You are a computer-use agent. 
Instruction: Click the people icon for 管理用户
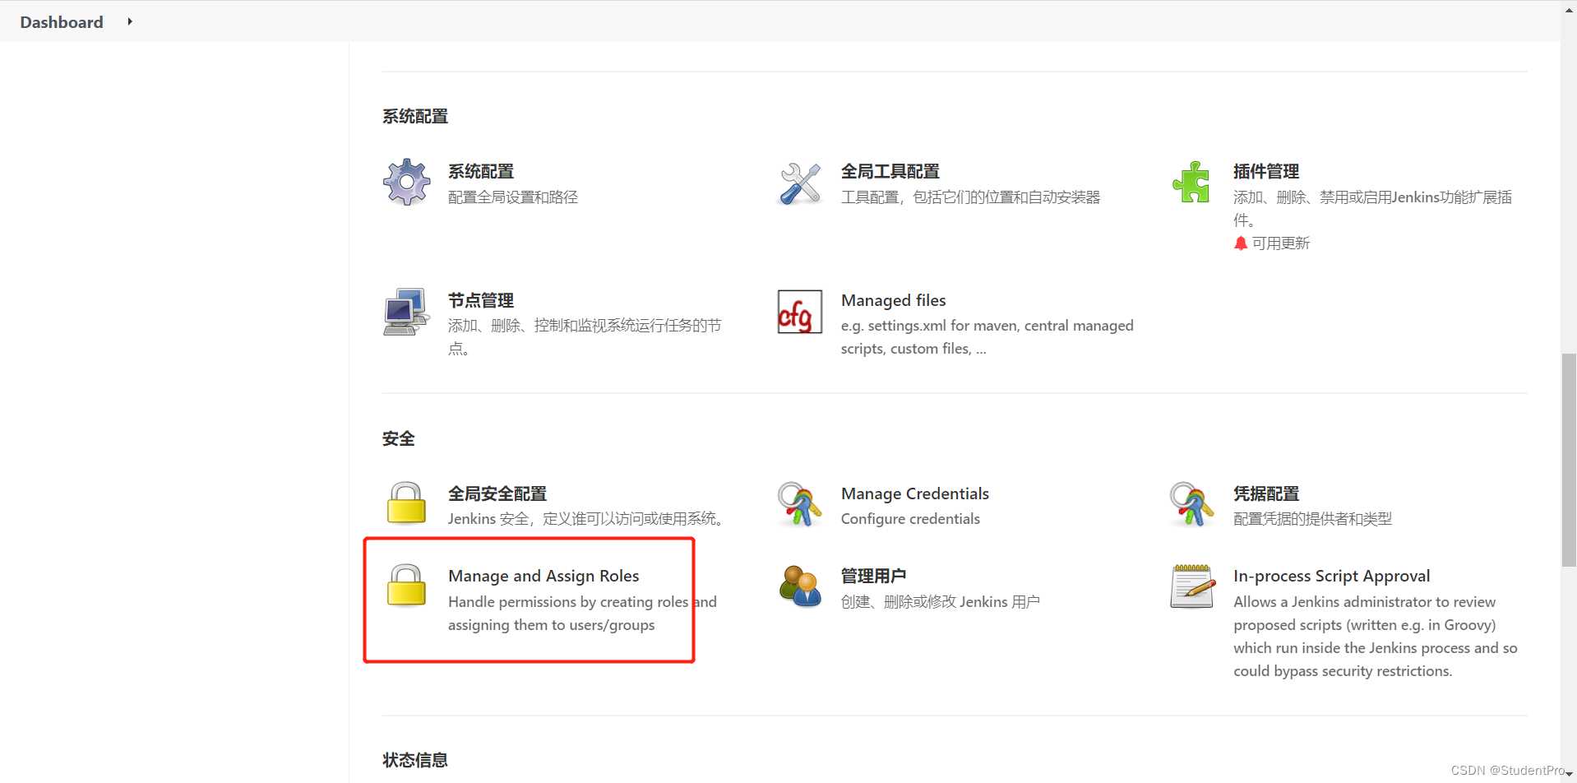(799, 586)
